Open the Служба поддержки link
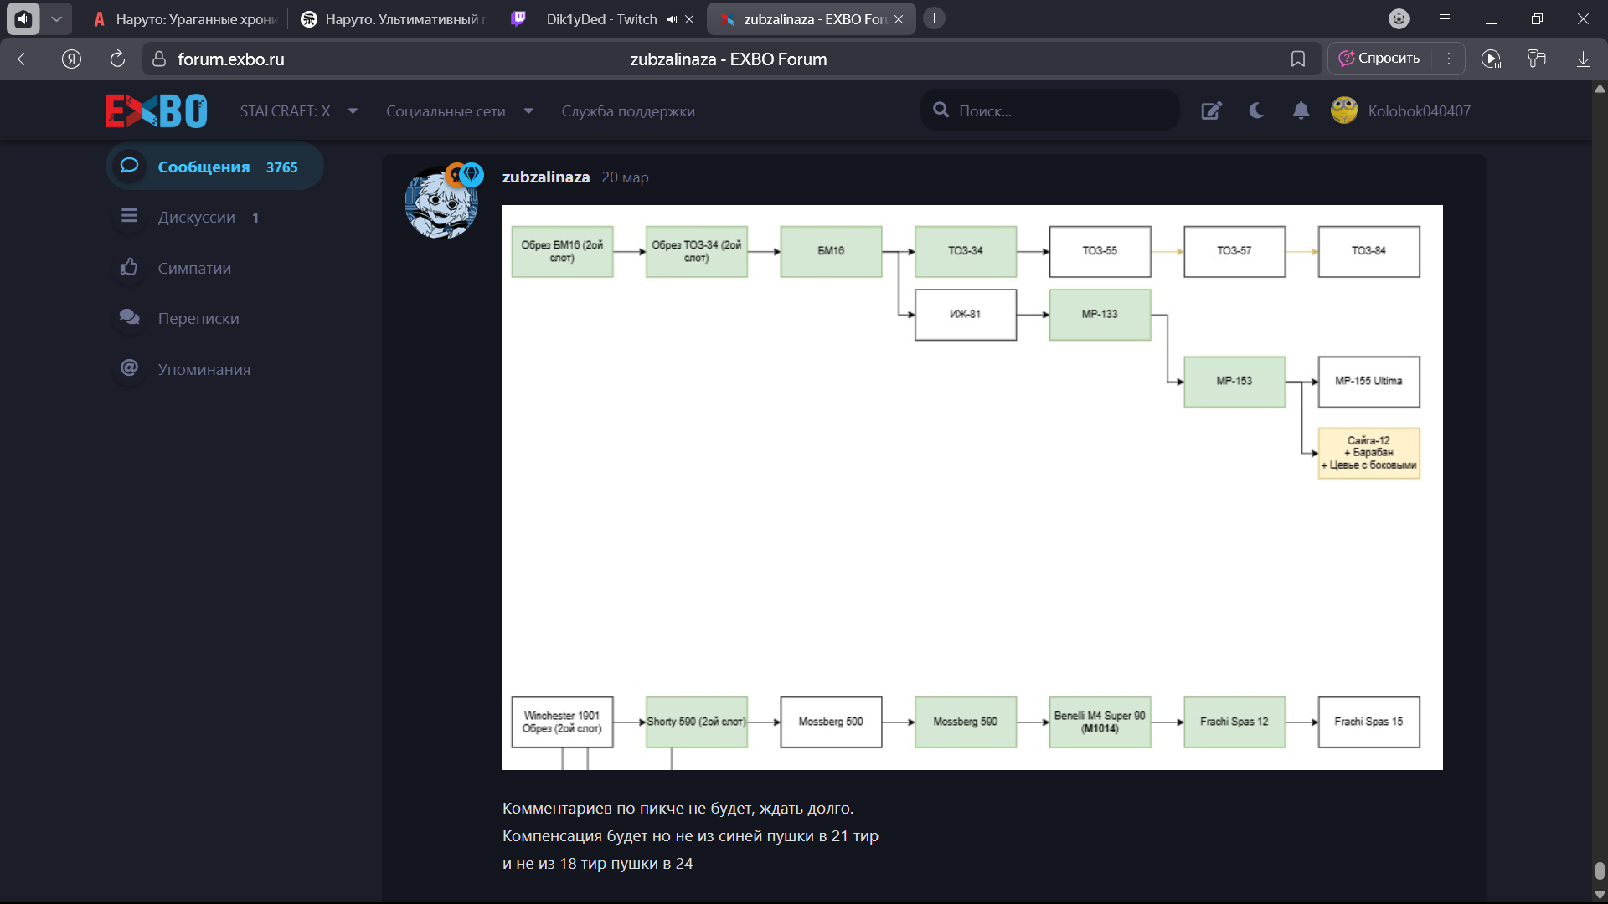1608x904 pixels. 627,110
